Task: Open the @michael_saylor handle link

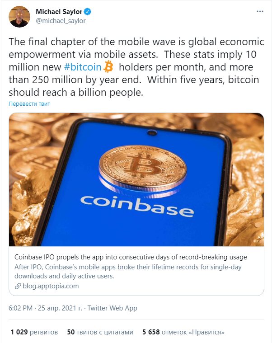Action: 61,21
